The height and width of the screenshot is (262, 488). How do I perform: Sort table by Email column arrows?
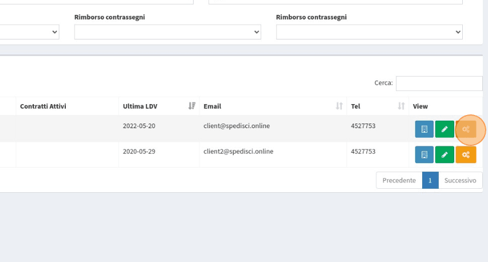pyautogui.click(x=339, y=106)
